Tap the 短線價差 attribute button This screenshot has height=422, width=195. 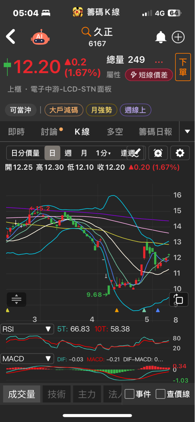[149, 75]
